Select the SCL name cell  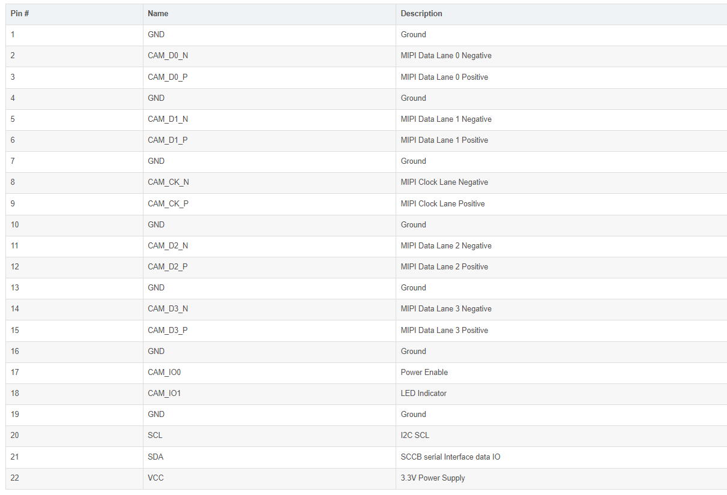click(x=155, y=436)
